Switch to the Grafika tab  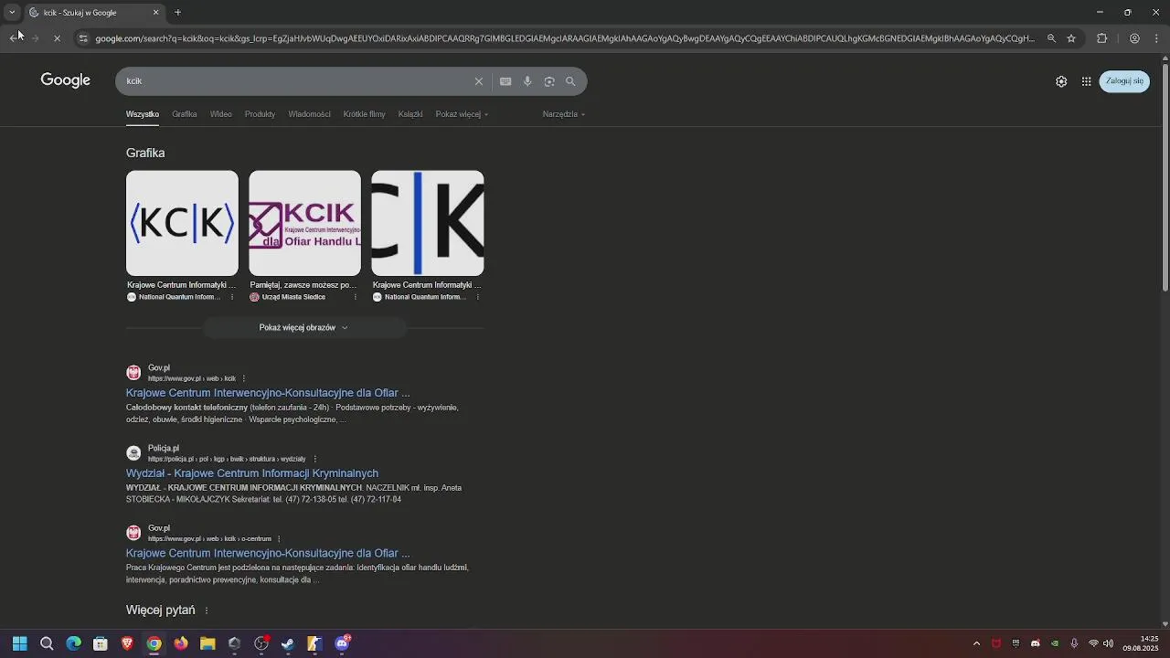[185, 114]
